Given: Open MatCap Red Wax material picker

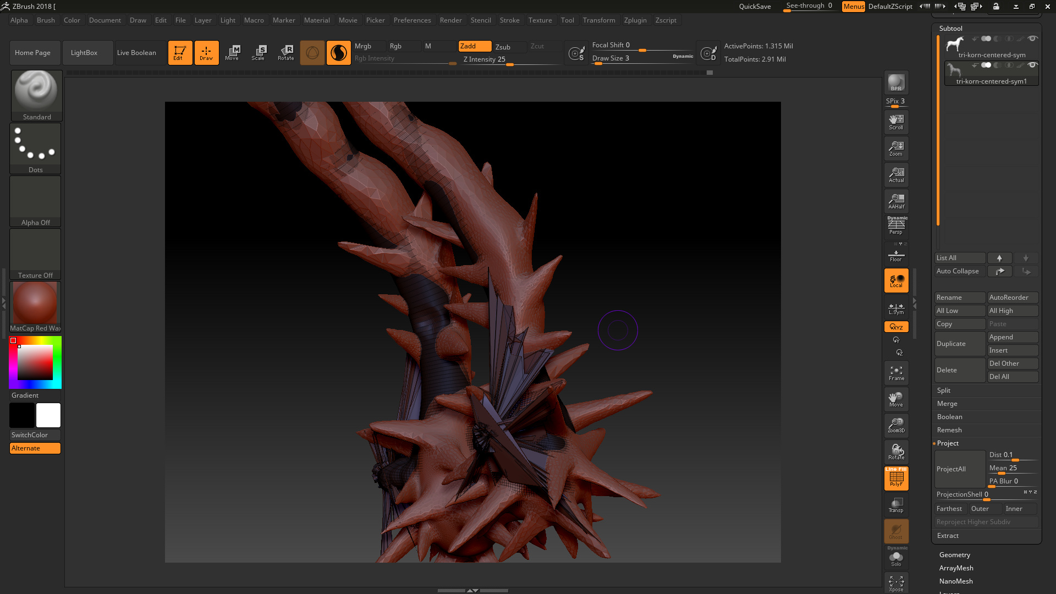Looking at the screenshot, I should point(35,306).
